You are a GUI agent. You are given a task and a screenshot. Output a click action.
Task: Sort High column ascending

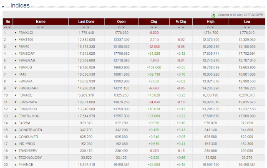click(209, 27)
